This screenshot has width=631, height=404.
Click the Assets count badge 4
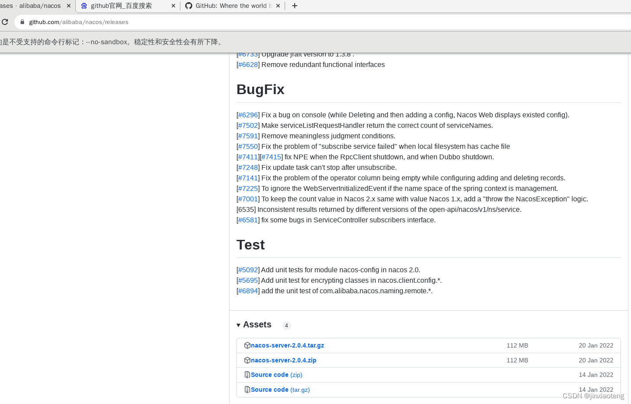[x=286, y=325]
